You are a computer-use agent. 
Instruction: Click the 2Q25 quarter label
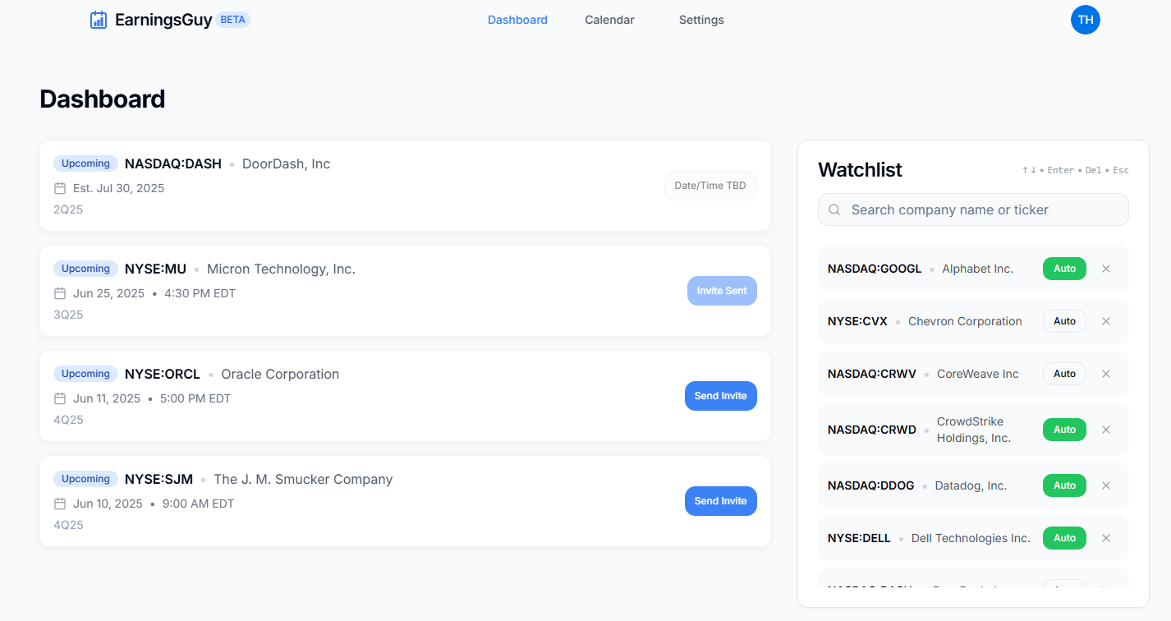click(x=68, y=209)
